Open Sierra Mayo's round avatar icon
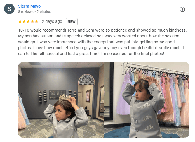Image resolution: width=195 pixels, height=142 pixels. [9, 9]
